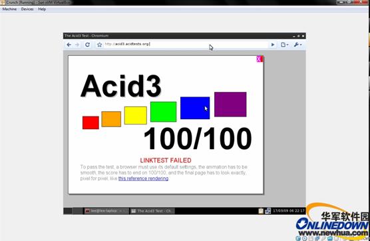Click the red square on Acid3 page
The width and height of the screenshot is (370, 241).
coord(91,122)
